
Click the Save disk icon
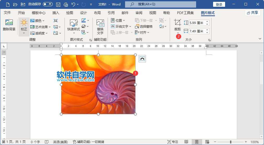click(x=58, y=4)
